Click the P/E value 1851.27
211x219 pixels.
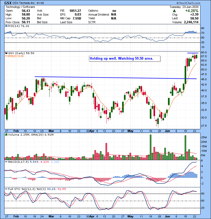click(75, 11)
